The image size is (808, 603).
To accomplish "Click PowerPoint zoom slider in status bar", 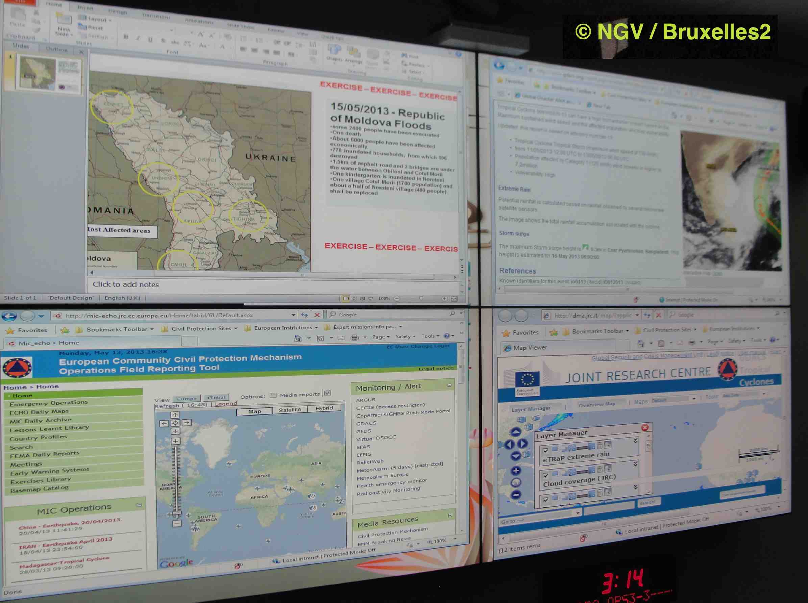I will click(421, 299).
